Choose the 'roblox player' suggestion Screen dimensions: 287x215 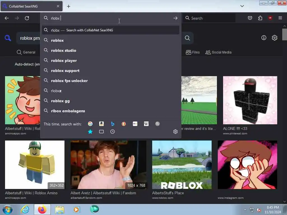pyautogui.click(x=111, y=60)
